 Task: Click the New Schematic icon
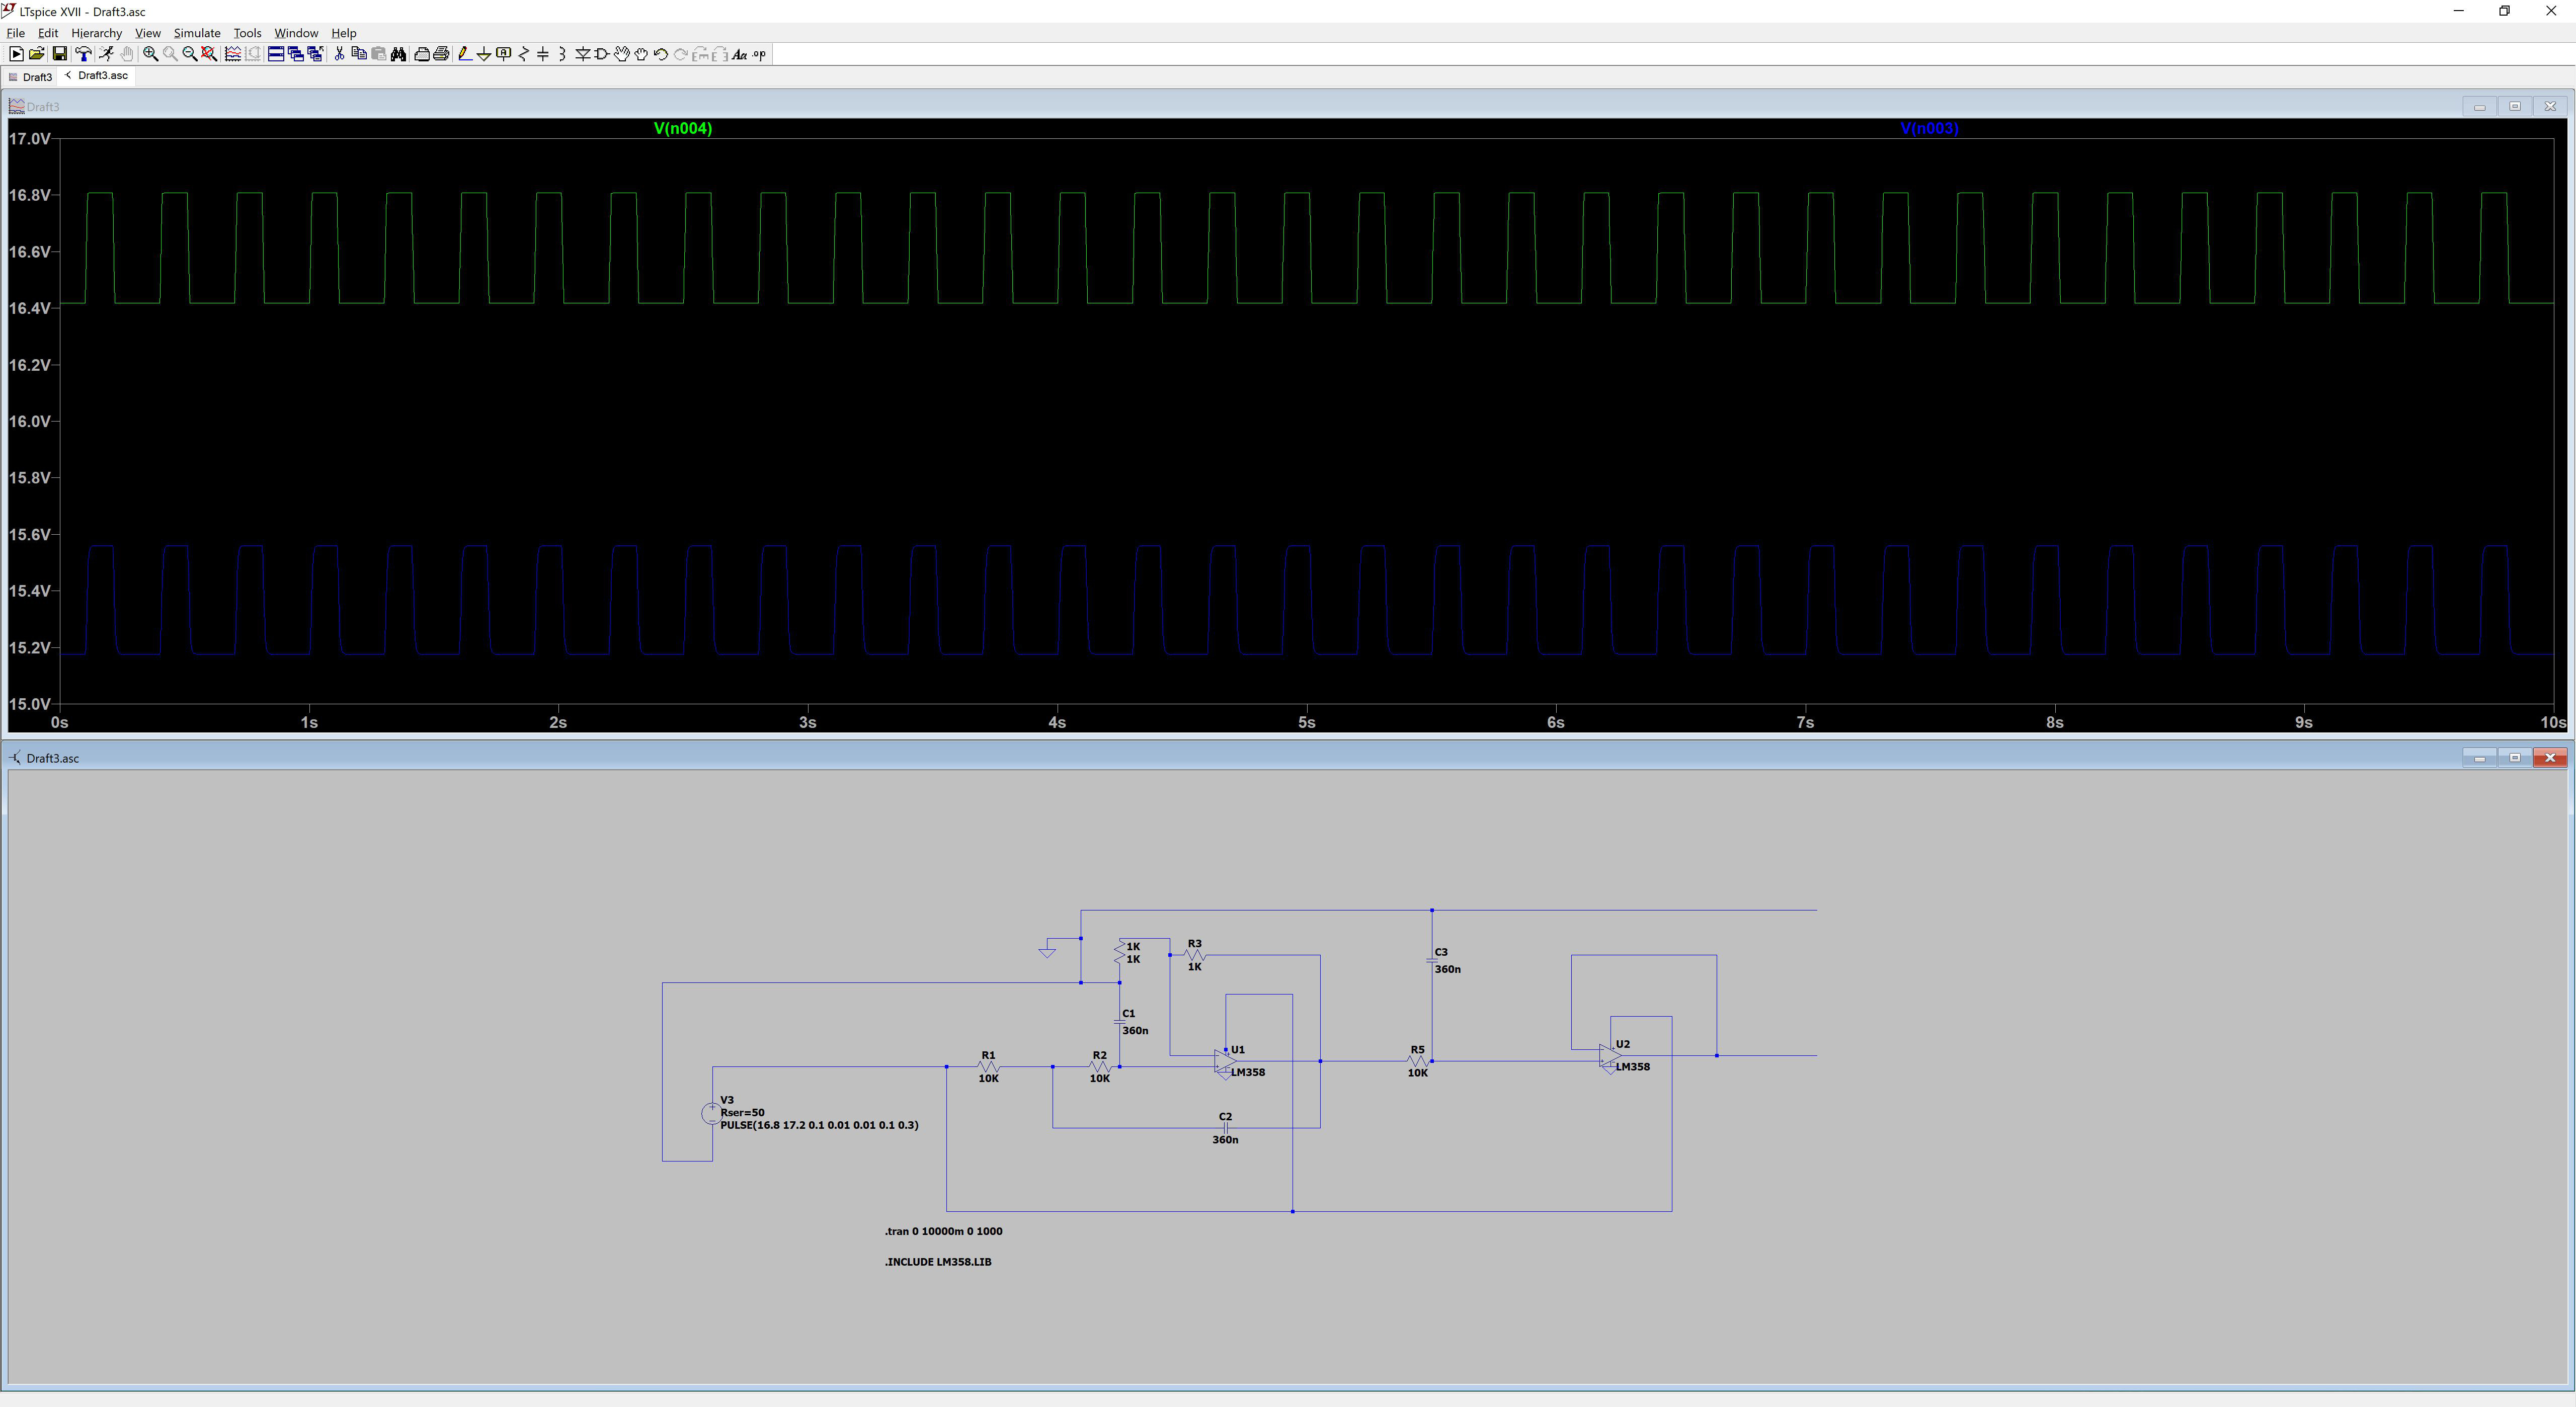click(x=16, y=54)
